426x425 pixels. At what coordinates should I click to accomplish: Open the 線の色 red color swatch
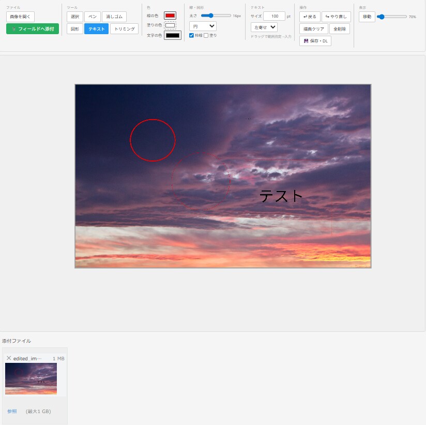point(170,16)
